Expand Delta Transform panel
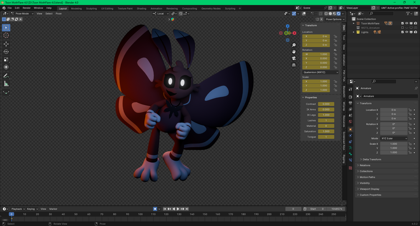The width and height of the screenshot is (420, 226). [x=372, y=159]
